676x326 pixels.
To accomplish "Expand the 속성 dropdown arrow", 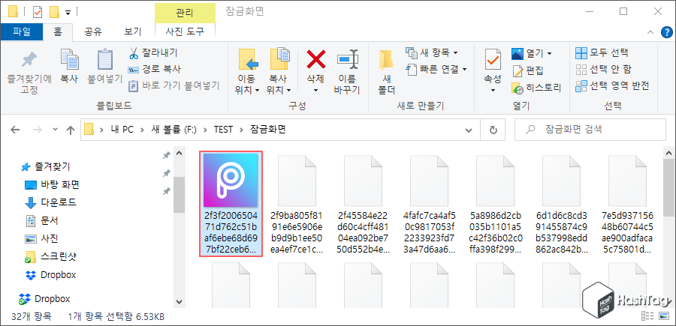I will coord(493,91).
